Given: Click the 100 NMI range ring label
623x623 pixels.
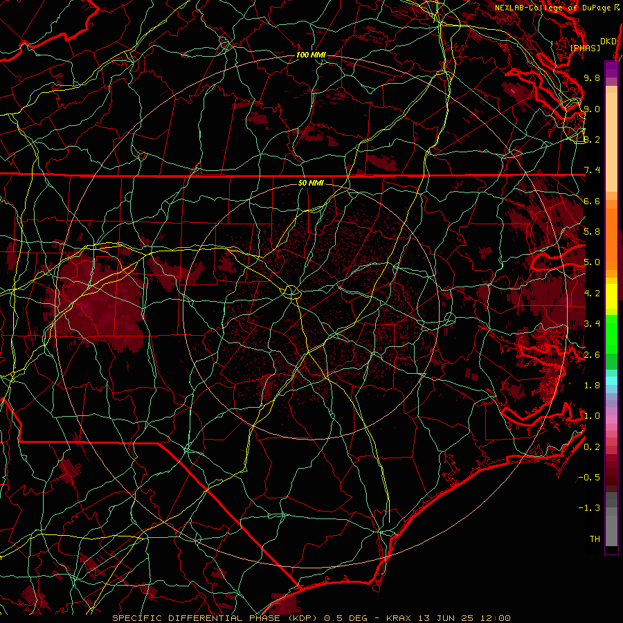Looking at the screenshot, I should coord(311,55).
